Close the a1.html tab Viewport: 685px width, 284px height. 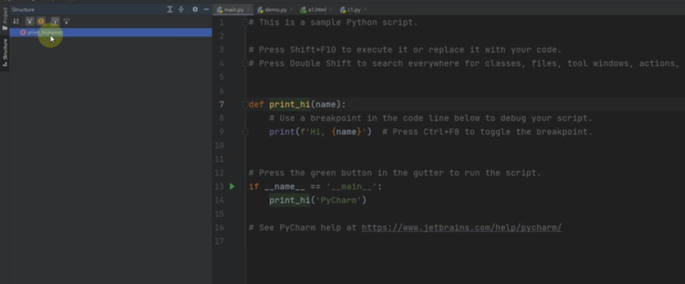(x=331, y=10)
